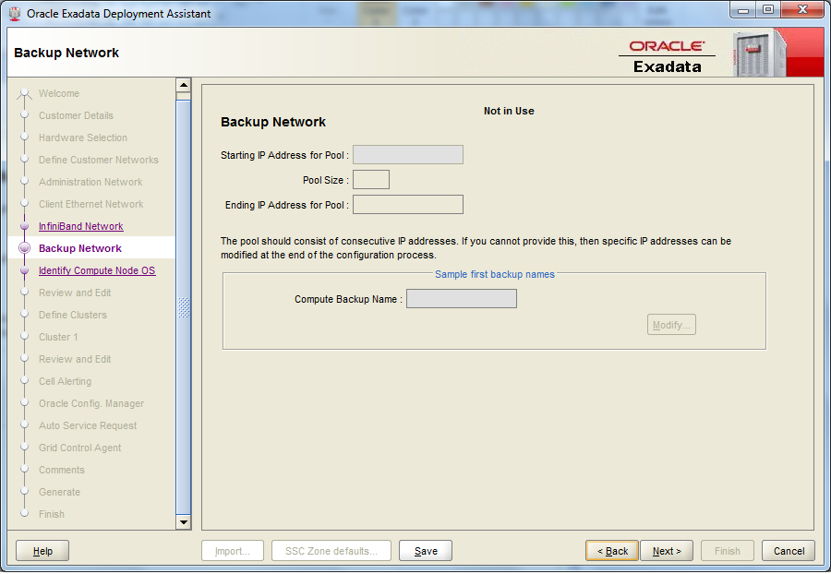Save the configuration

click(426, 551)
